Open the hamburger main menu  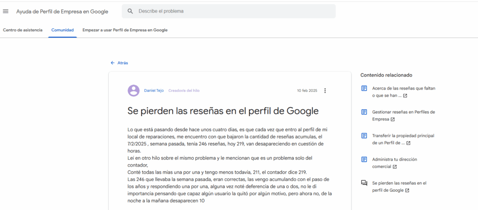point(6,11)
